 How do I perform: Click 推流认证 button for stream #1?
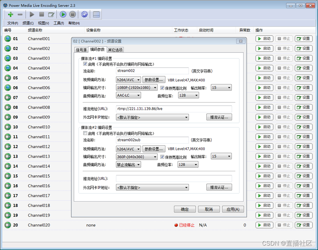coord(219,117)
